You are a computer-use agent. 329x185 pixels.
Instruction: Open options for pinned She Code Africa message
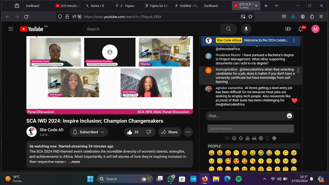[294, 41]
